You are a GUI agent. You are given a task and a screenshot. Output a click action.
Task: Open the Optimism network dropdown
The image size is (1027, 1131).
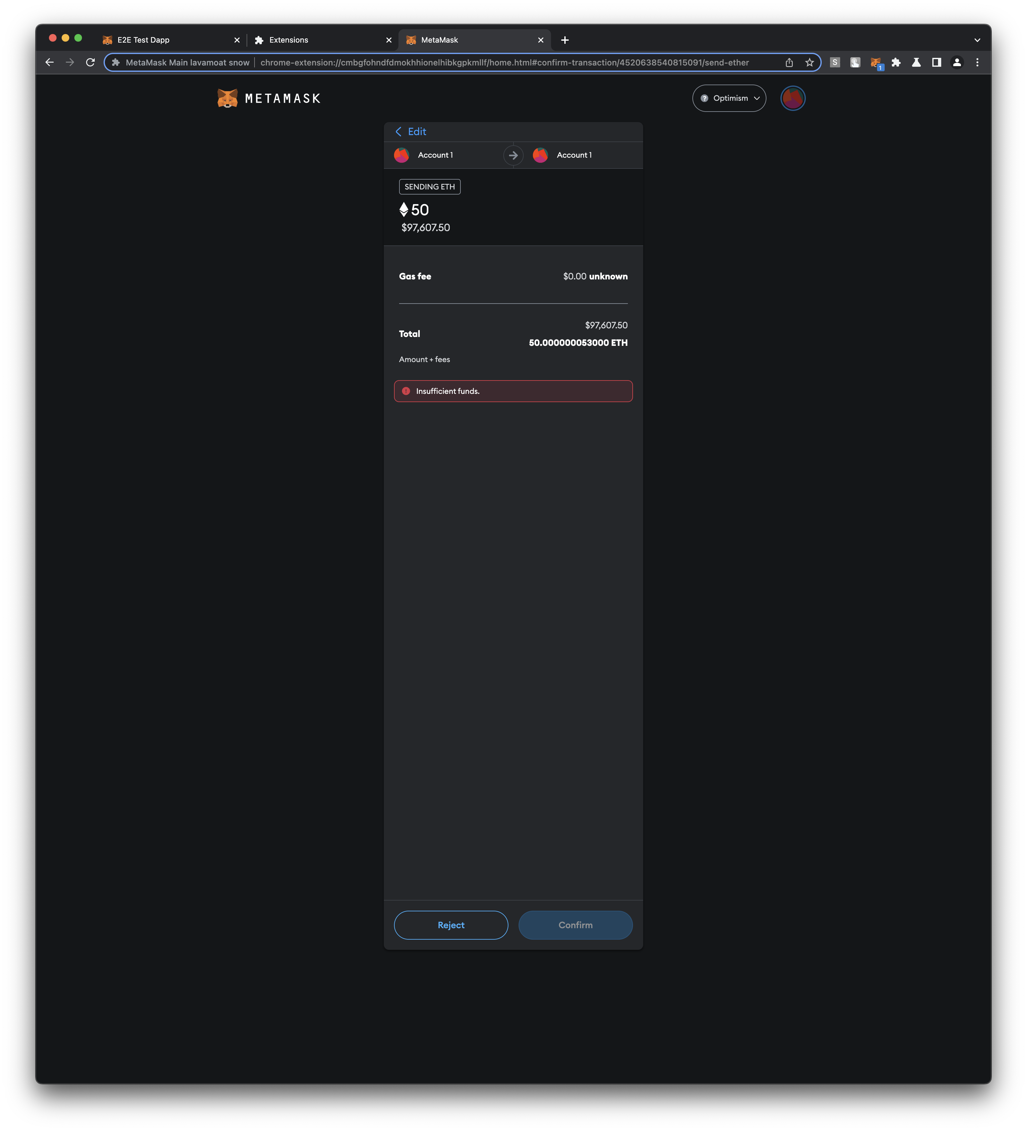pyautogui.click(x=729, y=98)
